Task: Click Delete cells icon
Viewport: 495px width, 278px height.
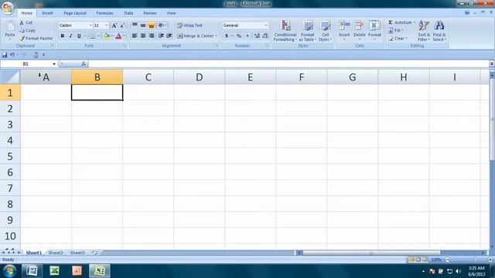Action: click(359, 25)
